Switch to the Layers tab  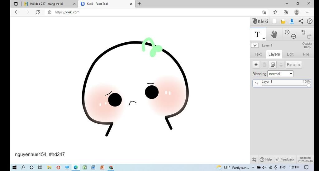tap(274, 54)
